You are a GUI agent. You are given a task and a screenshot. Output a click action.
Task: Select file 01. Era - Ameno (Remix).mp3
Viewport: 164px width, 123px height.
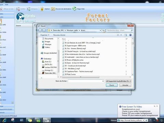[x=75, y=49]
